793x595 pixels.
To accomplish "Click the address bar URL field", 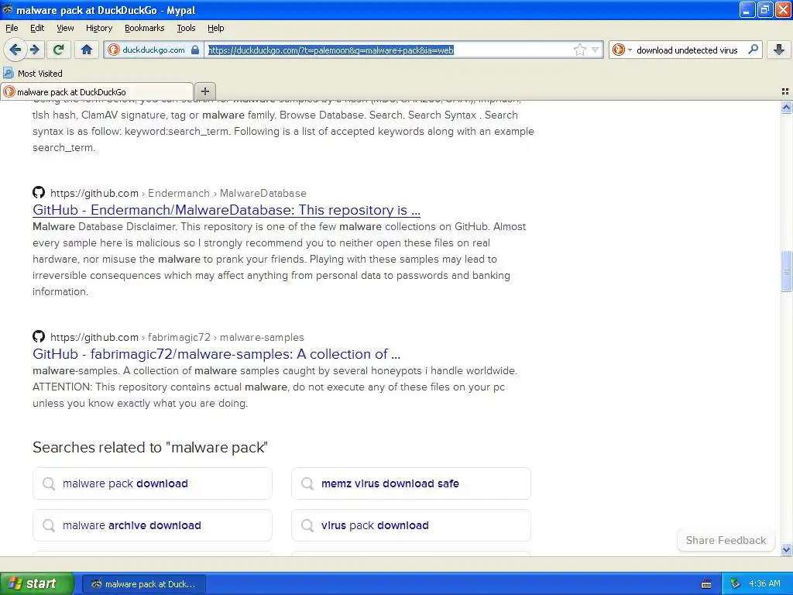I will pos(389,50).
